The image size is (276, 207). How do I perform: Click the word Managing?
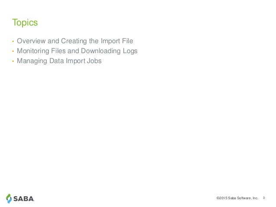[32, 61]
